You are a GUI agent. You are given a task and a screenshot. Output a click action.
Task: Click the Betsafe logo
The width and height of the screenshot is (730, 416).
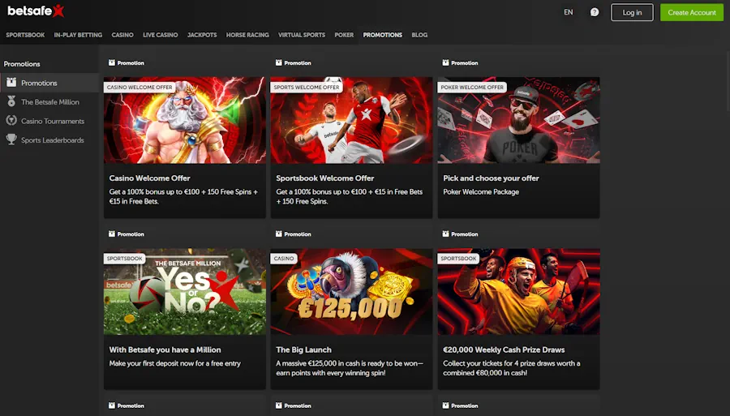[x=36, y=11]
